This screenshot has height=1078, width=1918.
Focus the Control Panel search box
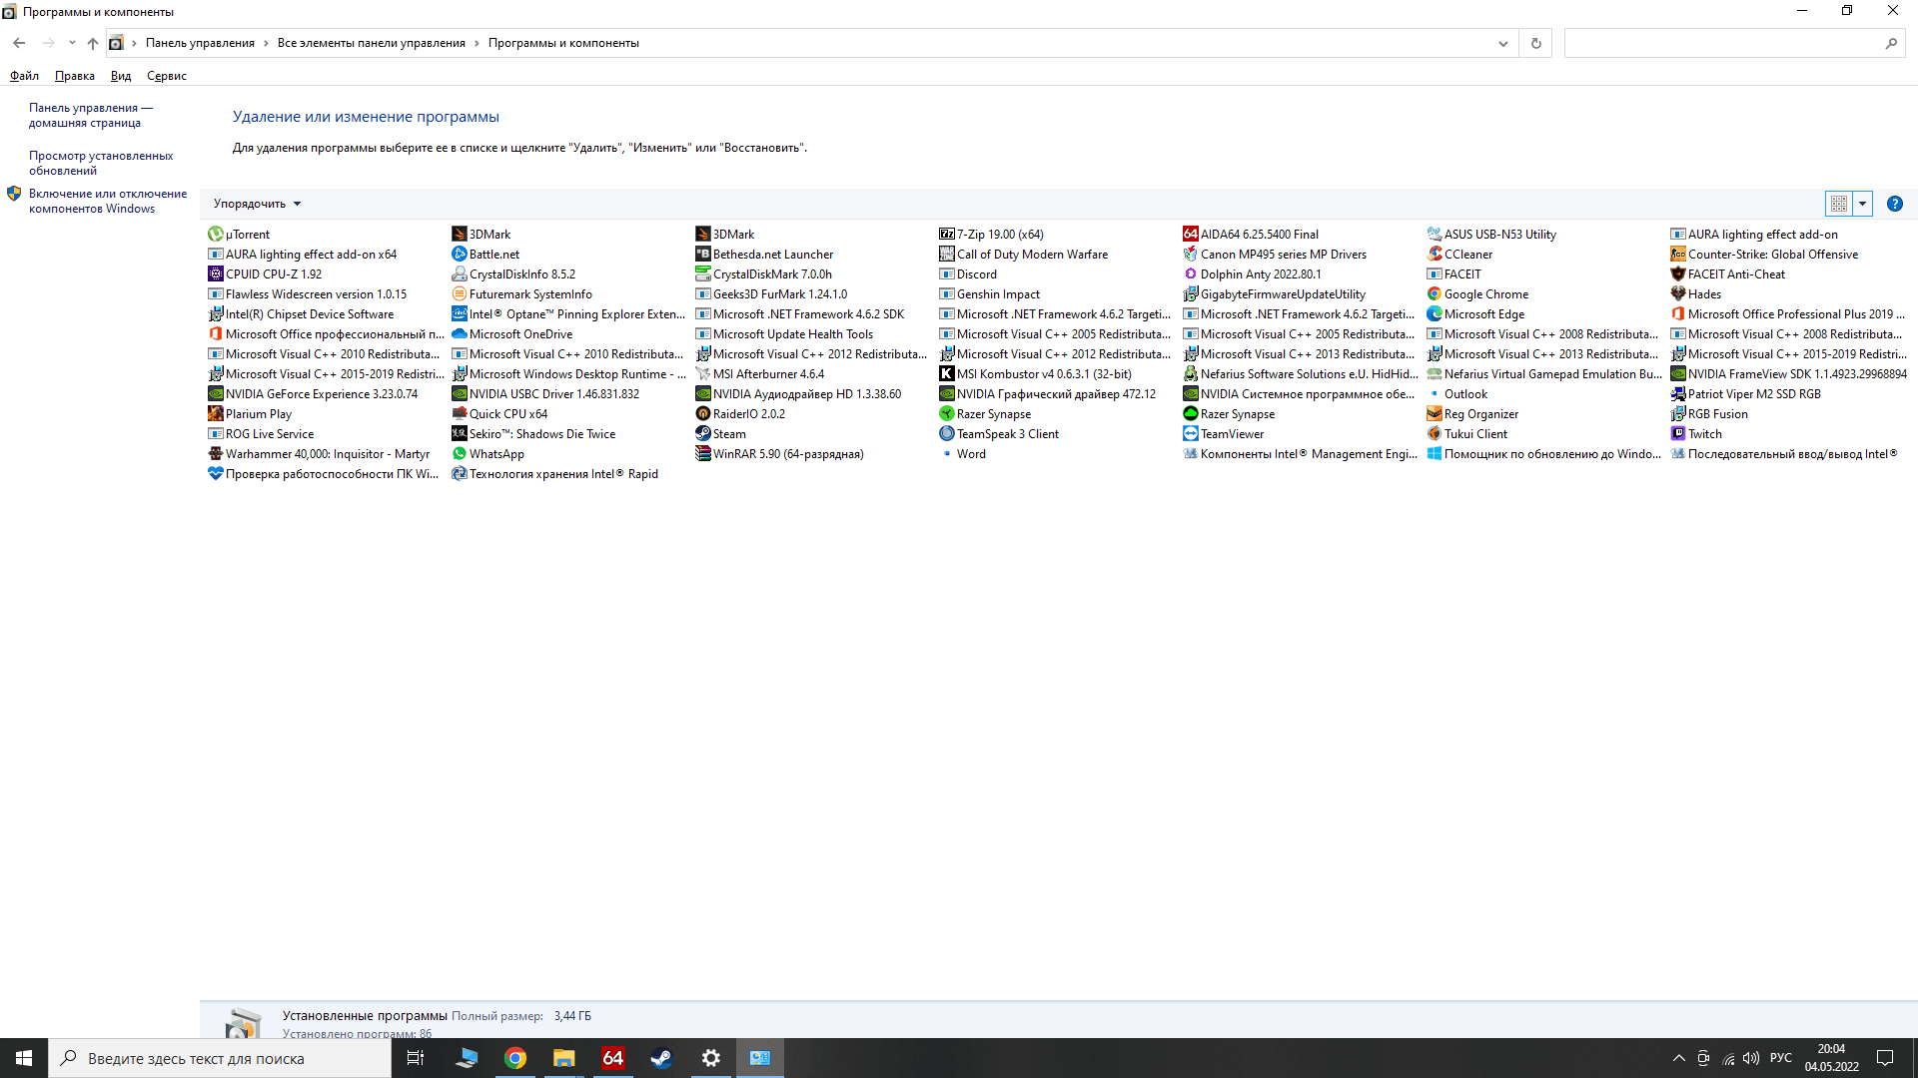tap(1734, 43)
